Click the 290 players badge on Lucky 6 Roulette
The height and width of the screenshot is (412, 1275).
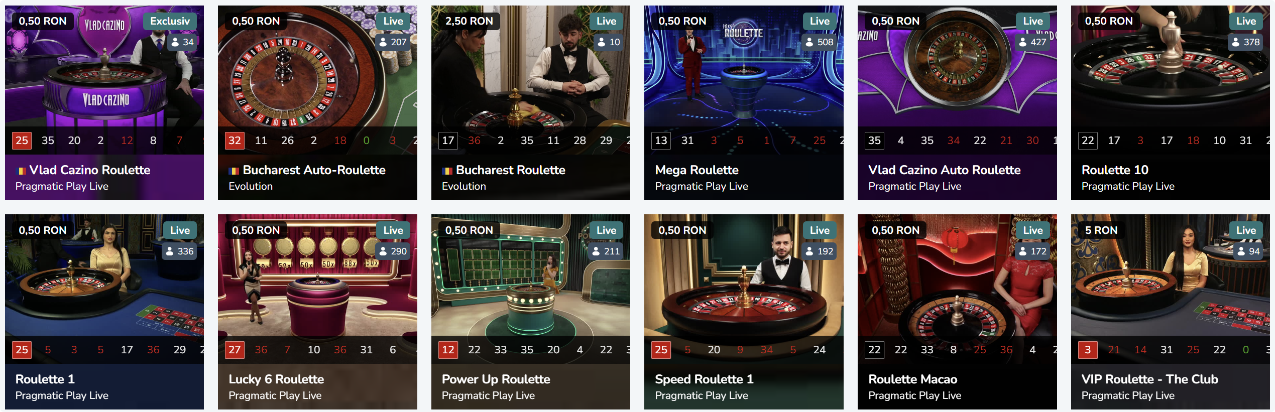(393, 251)
